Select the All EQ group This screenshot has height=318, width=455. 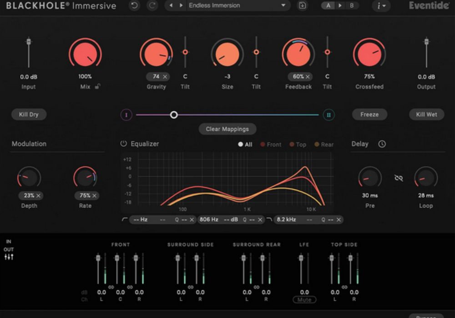[245, 144]
